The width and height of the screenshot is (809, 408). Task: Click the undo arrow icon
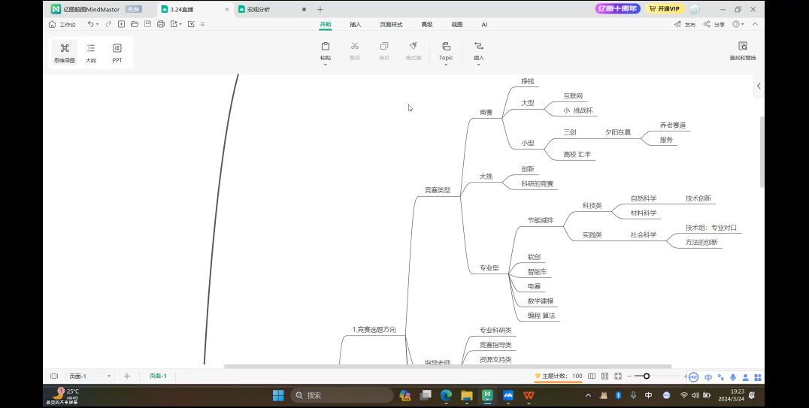point(91,24)
